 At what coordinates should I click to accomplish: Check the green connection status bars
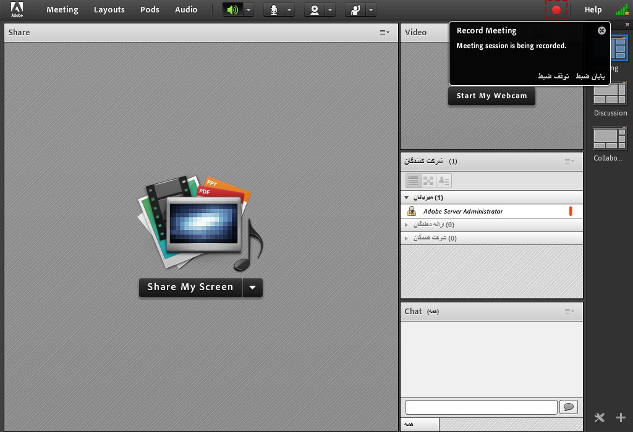(622, 10)
